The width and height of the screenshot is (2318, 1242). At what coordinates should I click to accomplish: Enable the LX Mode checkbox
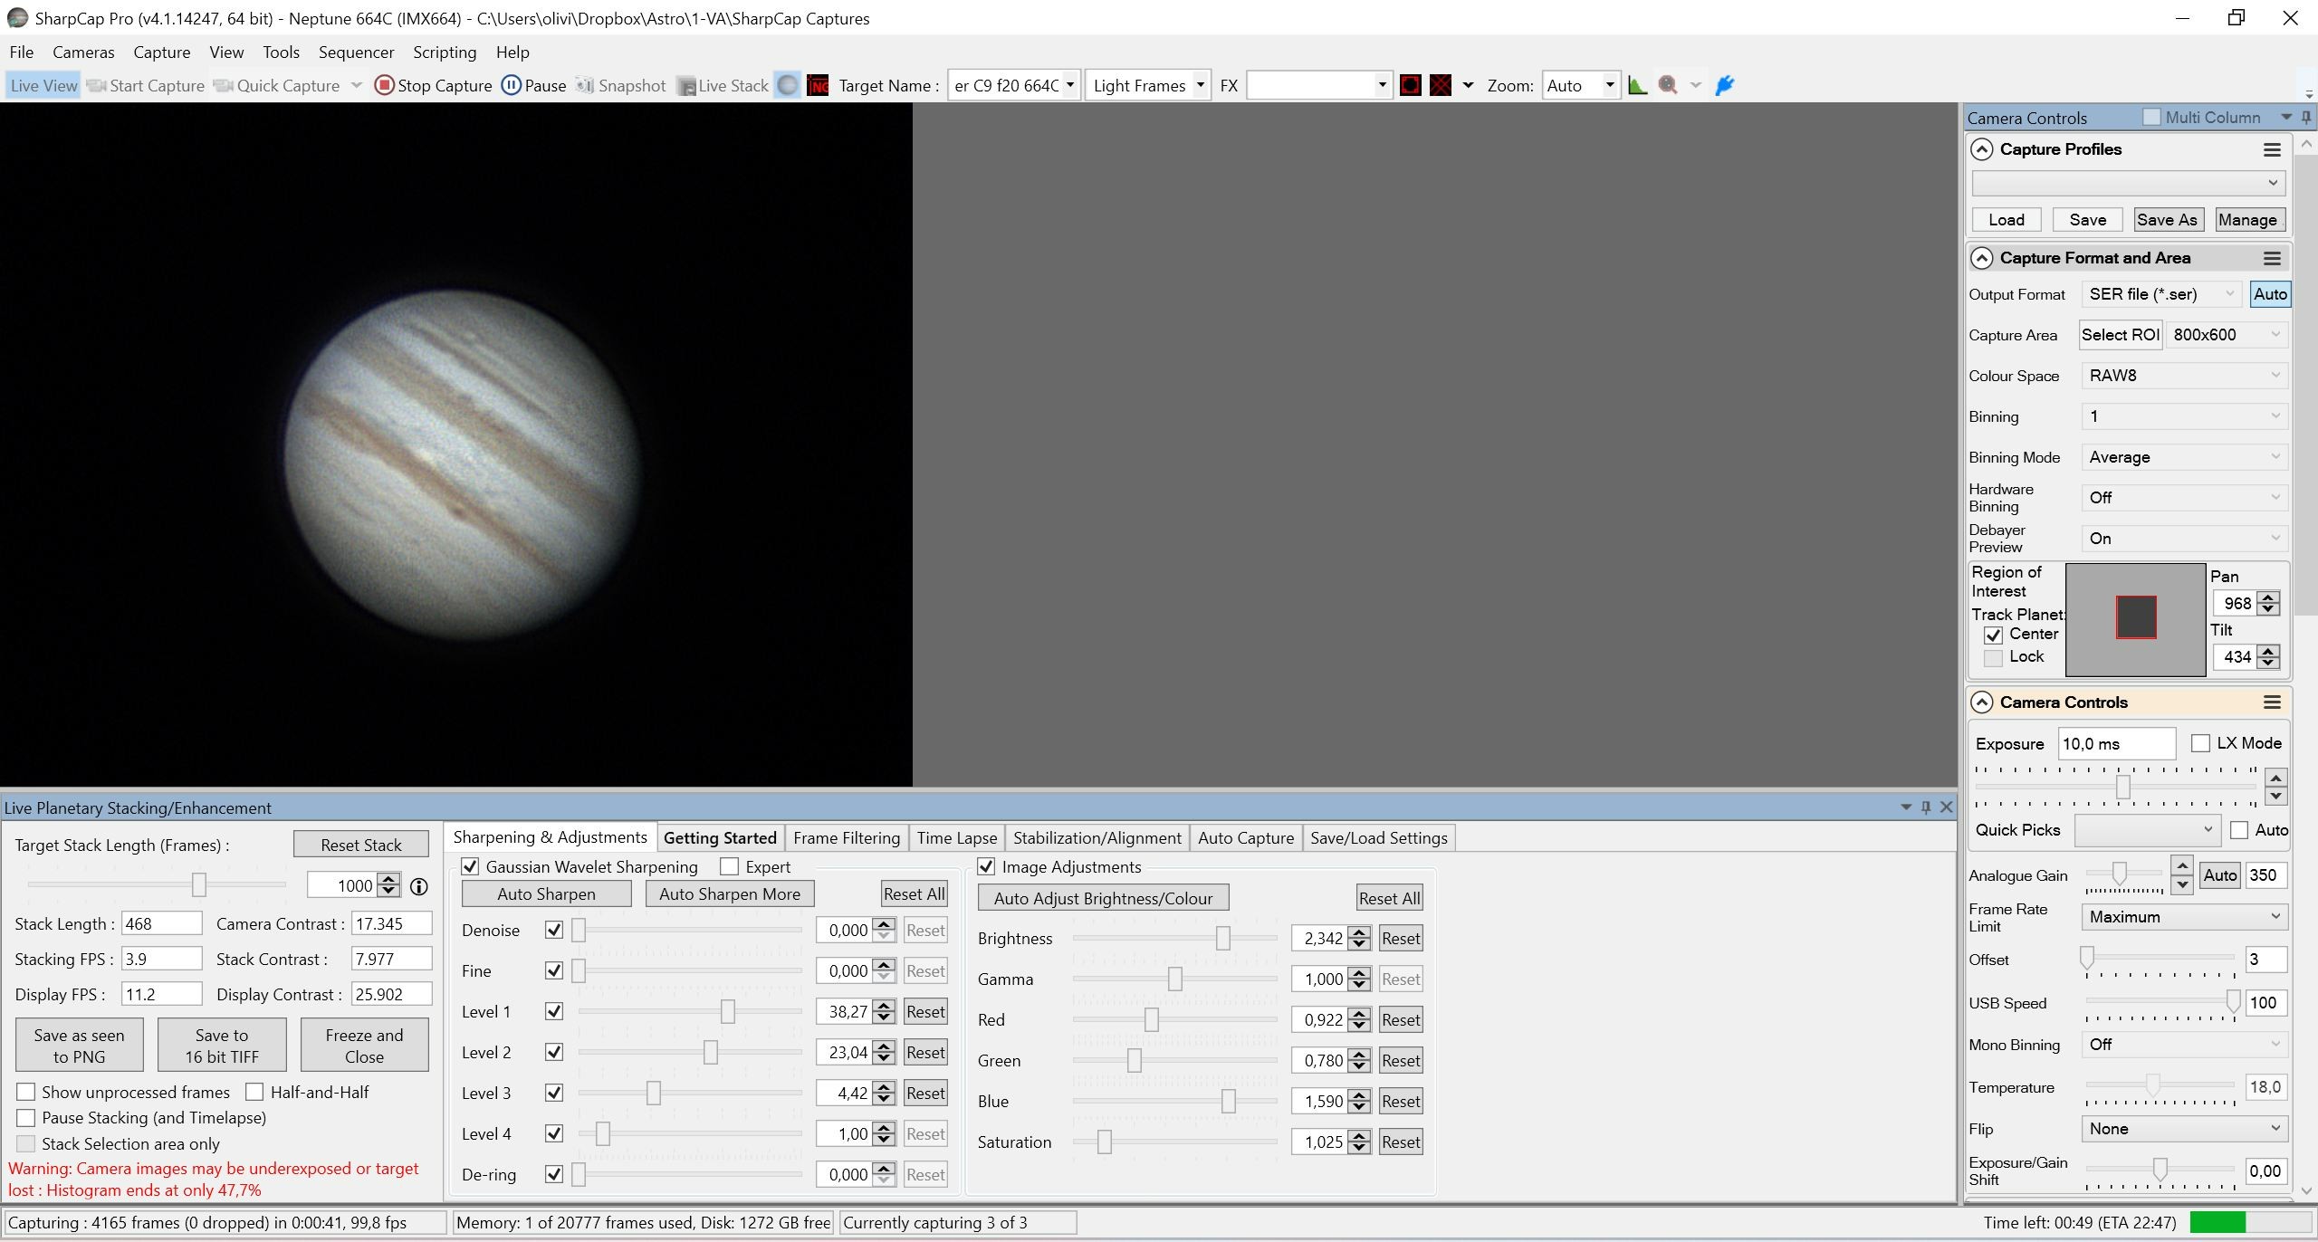pyautogui.click(x=2200, y=743)
